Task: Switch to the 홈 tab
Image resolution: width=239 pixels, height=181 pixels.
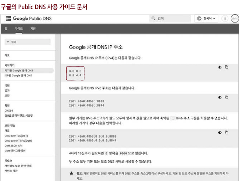Action: tap(6, 29)
